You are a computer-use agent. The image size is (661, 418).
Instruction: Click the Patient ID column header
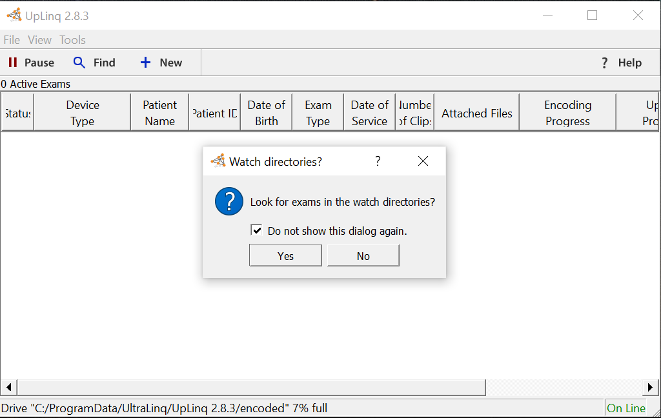214,113
